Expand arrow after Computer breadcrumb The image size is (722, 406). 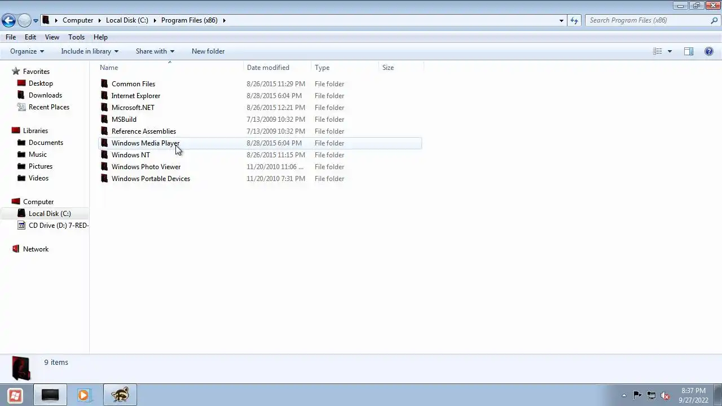pyautogui.click(x=99, y=20)
